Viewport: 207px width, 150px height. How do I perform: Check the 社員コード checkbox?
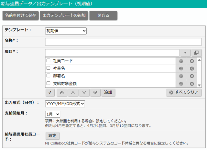click(x=49, y=61)
